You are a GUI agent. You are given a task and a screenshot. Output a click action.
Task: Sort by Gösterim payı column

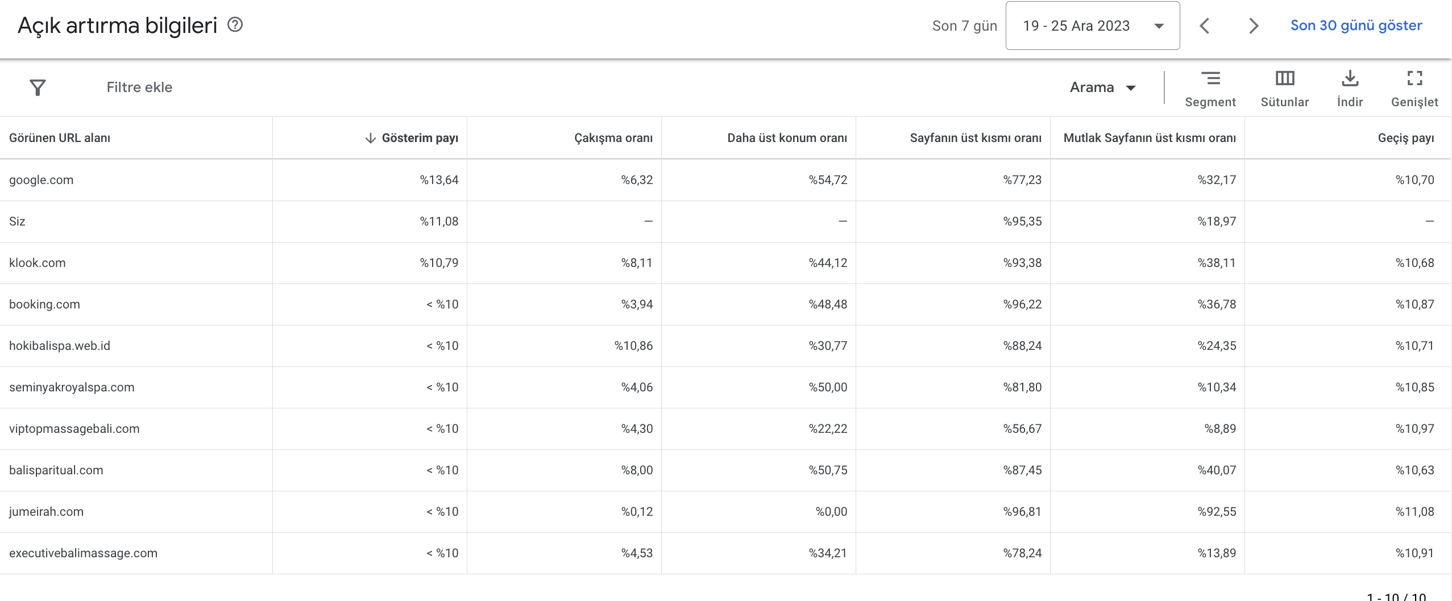[412, 138]
